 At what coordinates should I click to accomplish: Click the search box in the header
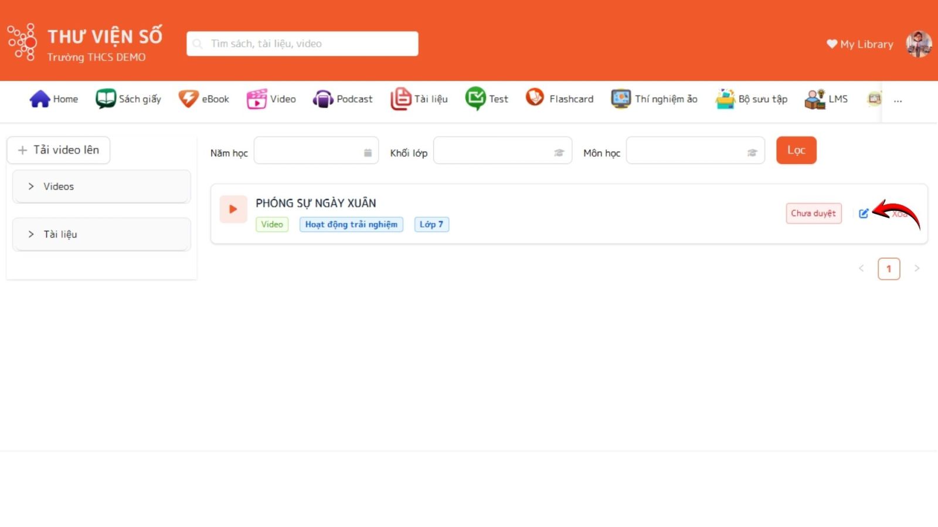click(303, 44)
